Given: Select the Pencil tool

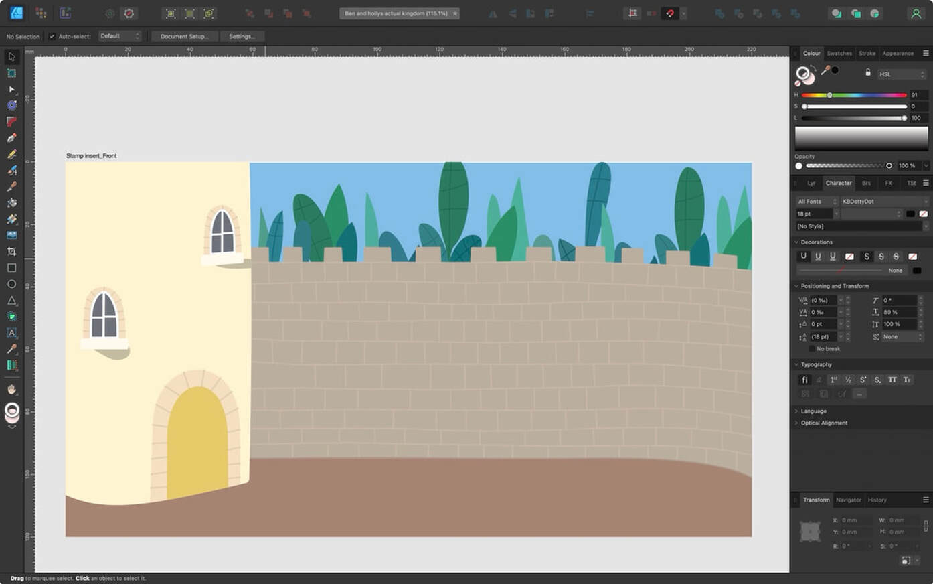Looking at the screenshot, I should coord(11,154).
